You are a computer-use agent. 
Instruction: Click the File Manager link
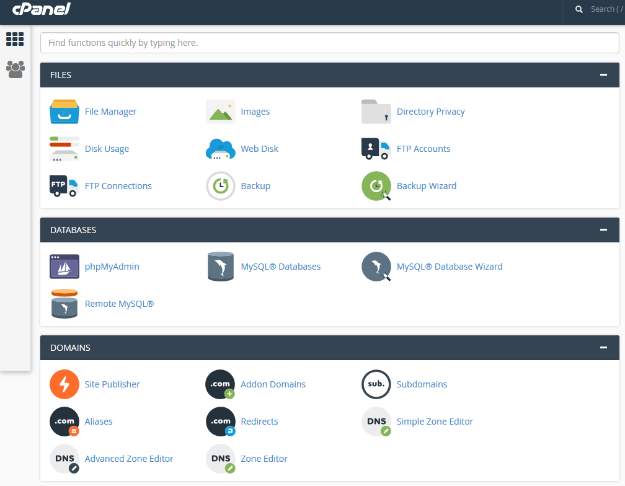click(x=110, y=112)
